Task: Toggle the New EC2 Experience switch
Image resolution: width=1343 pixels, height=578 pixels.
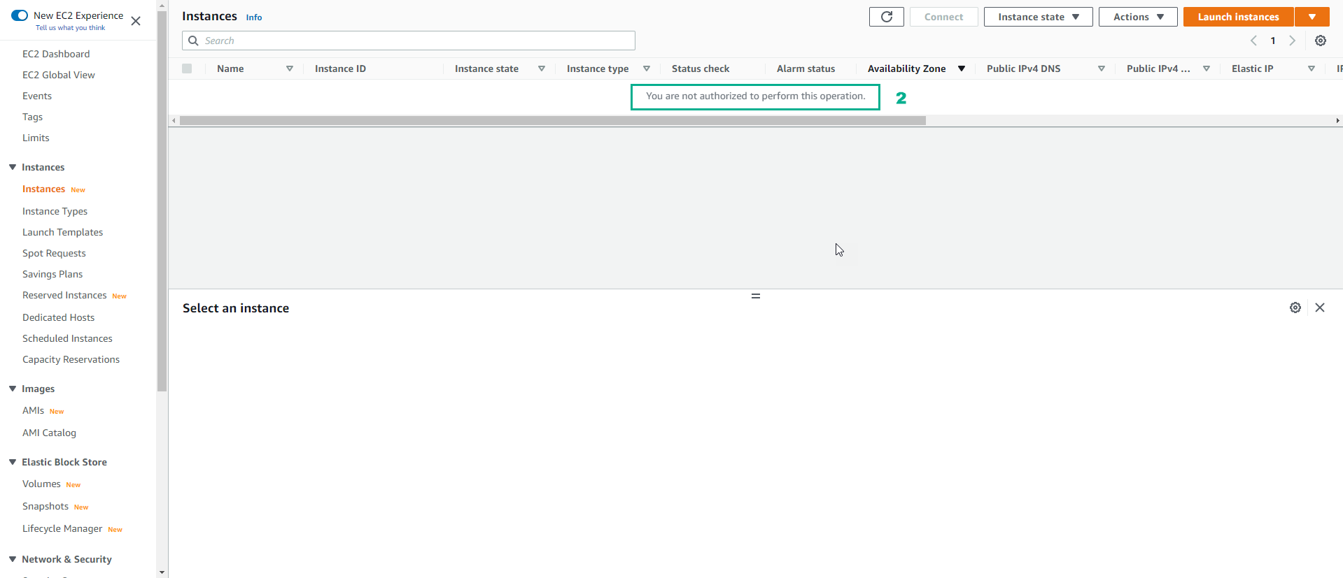Action: [20, 15]
